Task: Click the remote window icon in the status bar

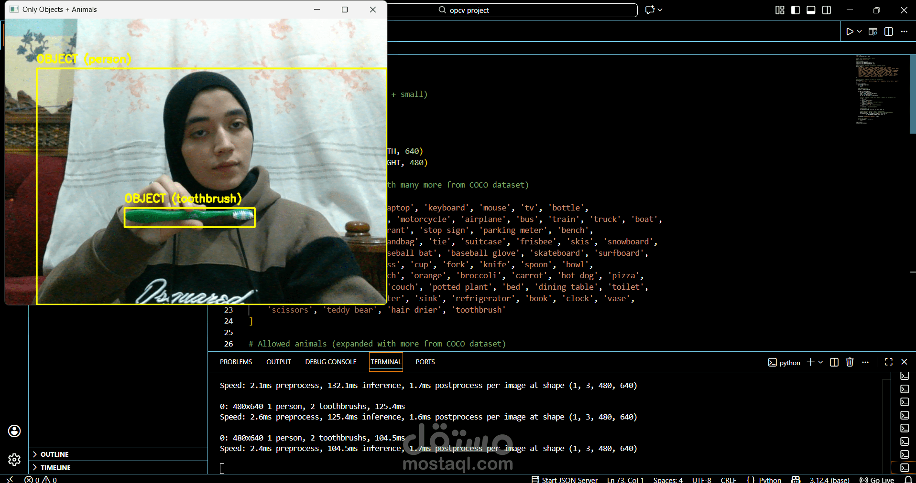Action: [10, 480]
